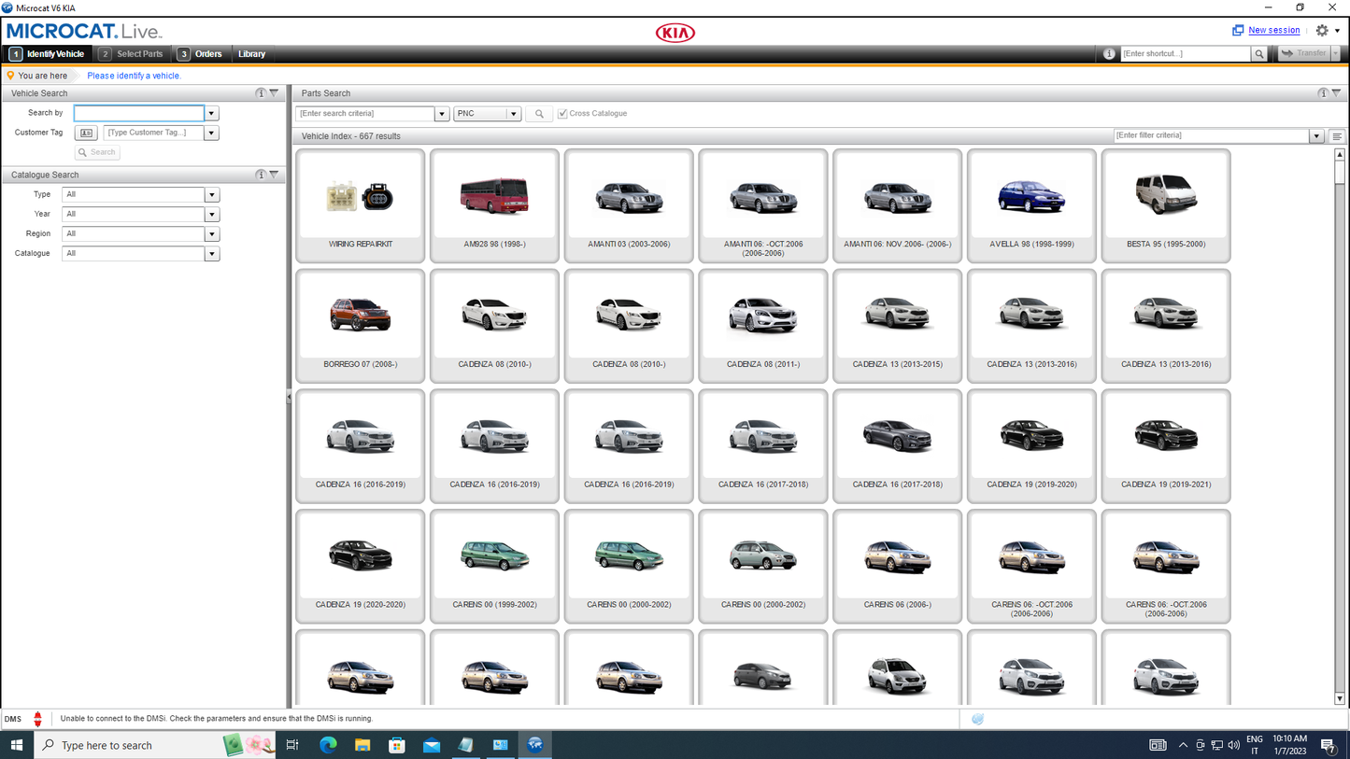Select the AMANTI 03 (2003-2006) thumbnail

(629, 205)
